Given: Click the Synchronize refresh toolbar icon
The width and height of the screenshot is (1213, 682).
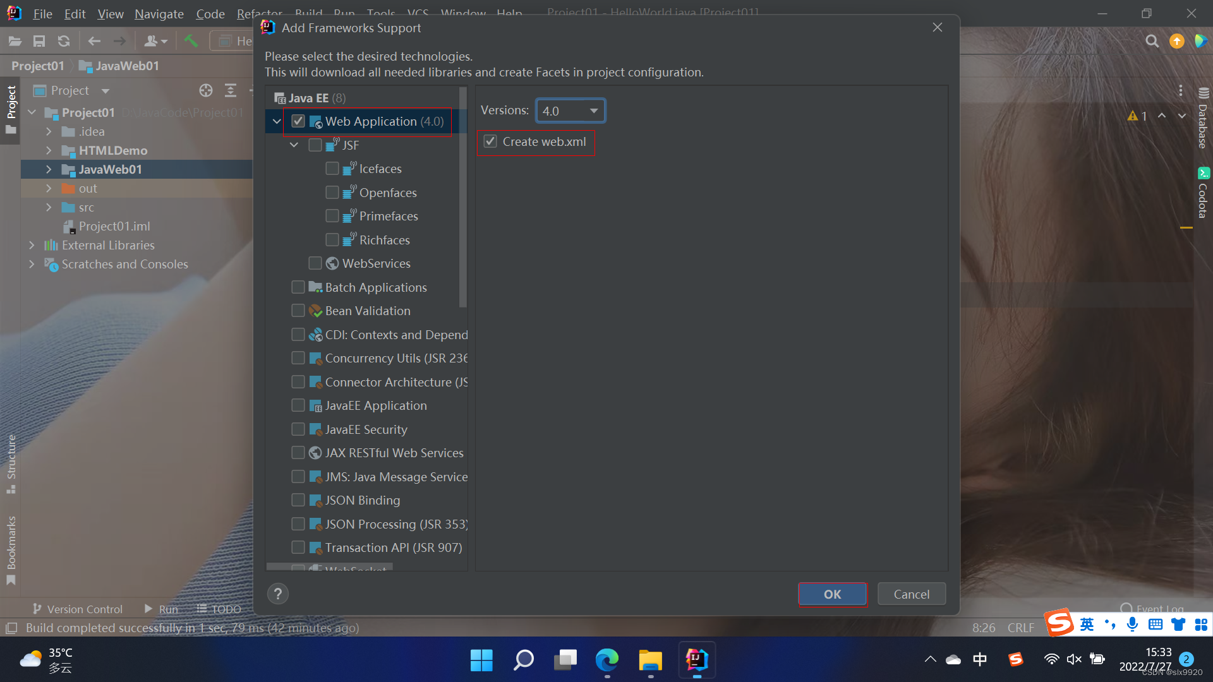Looking at the screenshot, I should [x=64, y=42].
